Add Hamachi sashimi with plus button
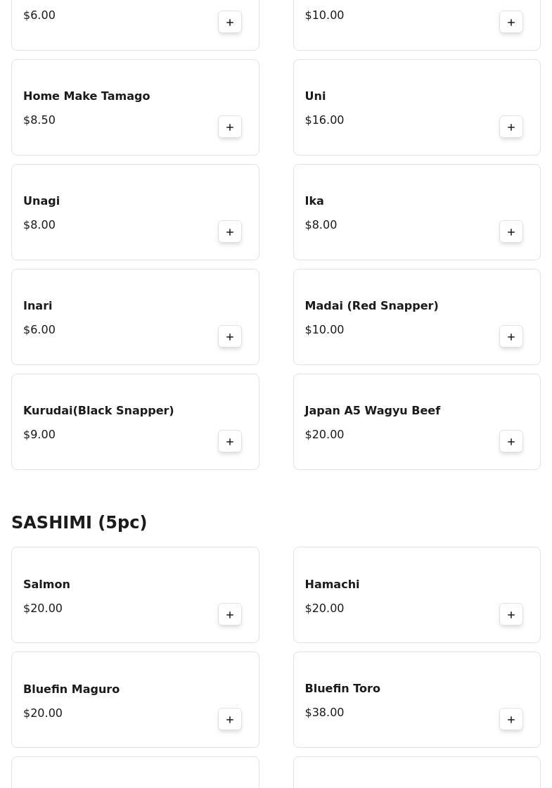Viewport: 552px width, 788px height. pos(511,615)
